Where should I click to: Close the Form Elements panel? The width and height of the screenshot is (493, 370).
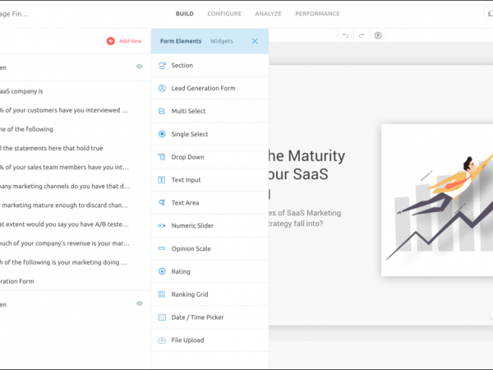(x=255, y=41)
